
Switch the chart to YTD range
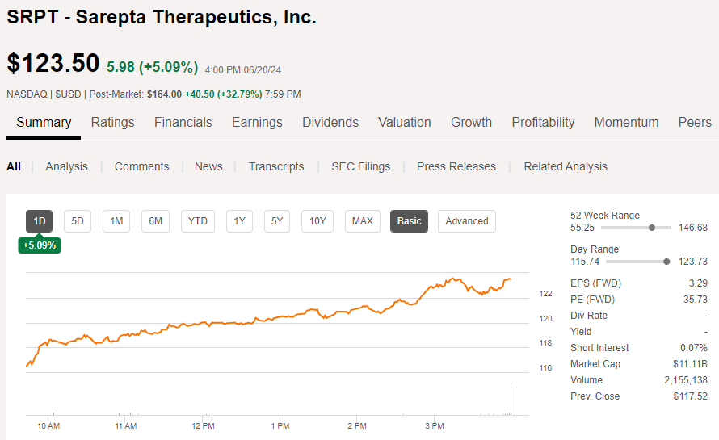pos(198,221)
